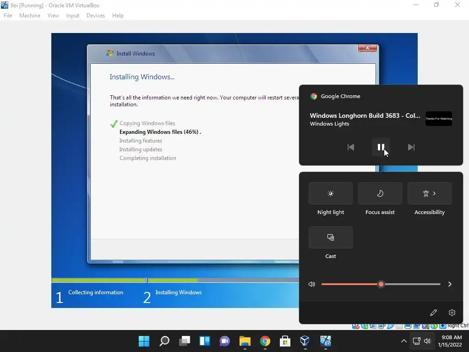
Task: Open Settings via the gear icon
Action: 452,313
